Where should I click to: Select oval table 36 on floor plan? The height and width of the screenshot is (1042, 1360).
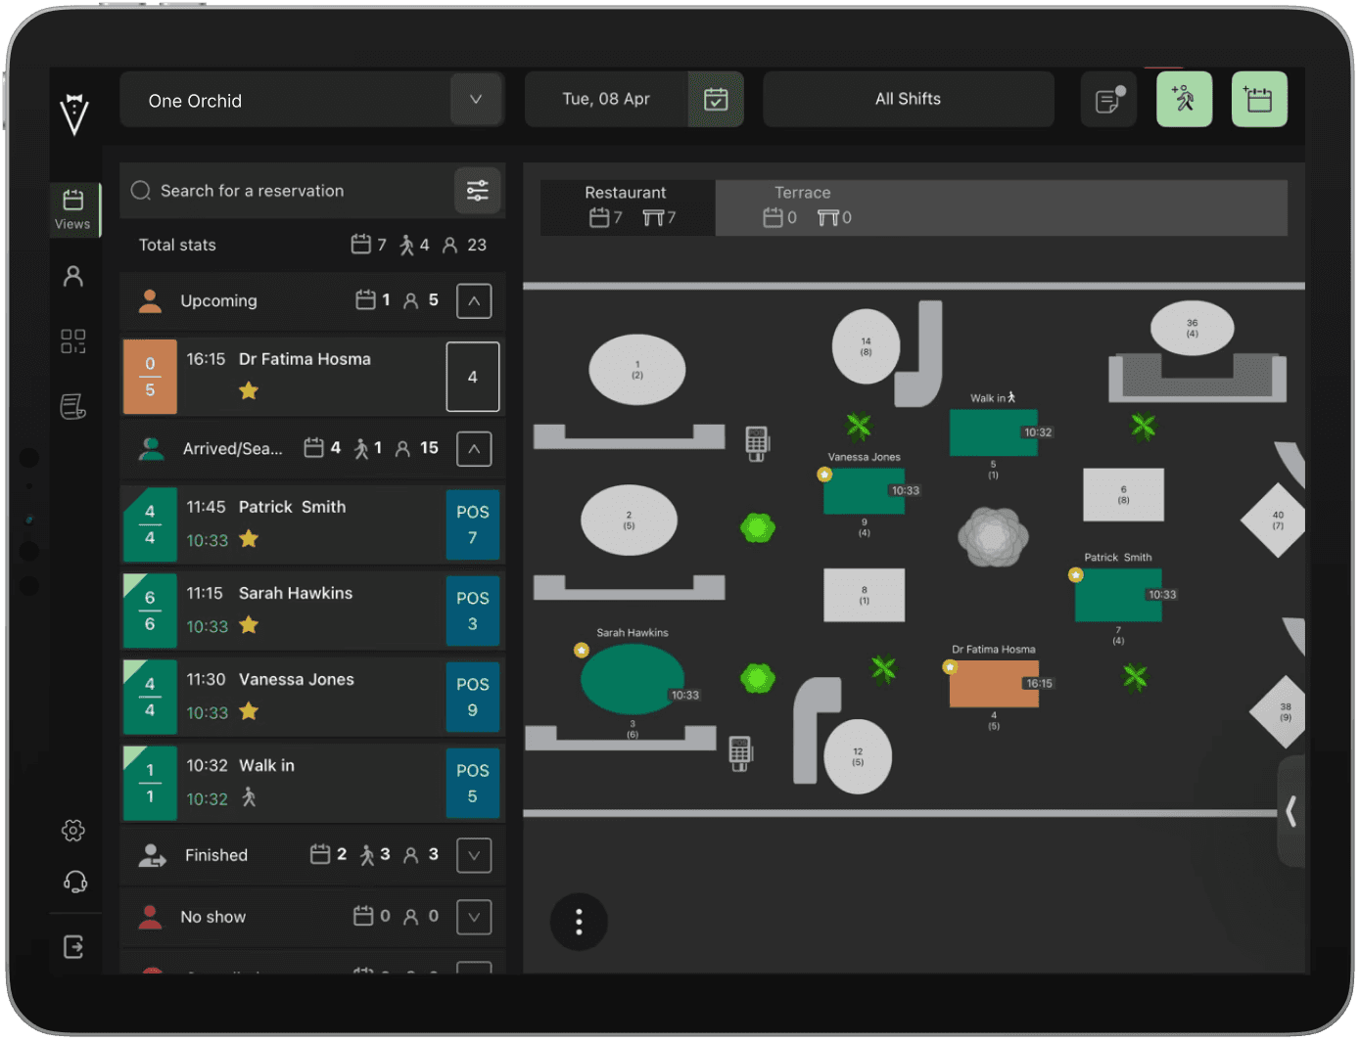coord(1192,328)
